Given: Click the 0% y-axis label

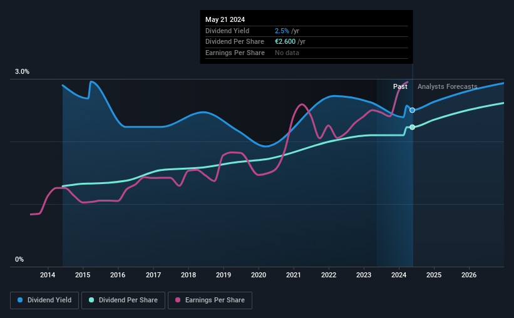Looking at the screenshot, I should pyautogui.click(x=19, y=259).
